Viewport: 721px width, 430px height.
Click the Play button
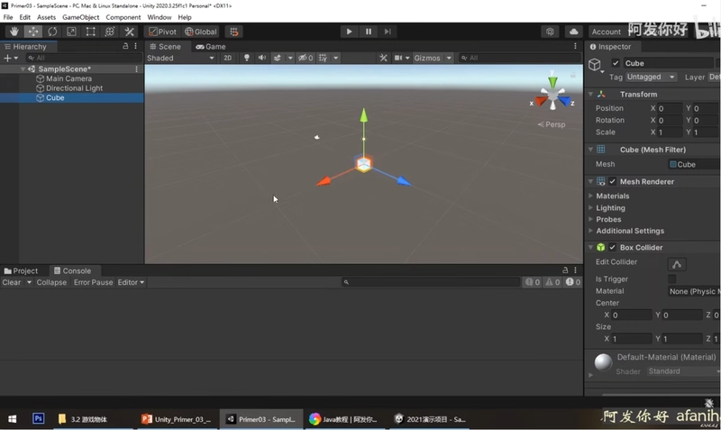(x=349, y=32)
